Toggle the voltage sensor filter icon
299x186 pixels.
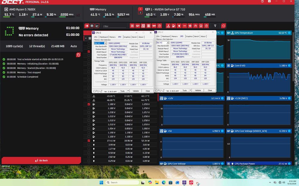[173, 26]
